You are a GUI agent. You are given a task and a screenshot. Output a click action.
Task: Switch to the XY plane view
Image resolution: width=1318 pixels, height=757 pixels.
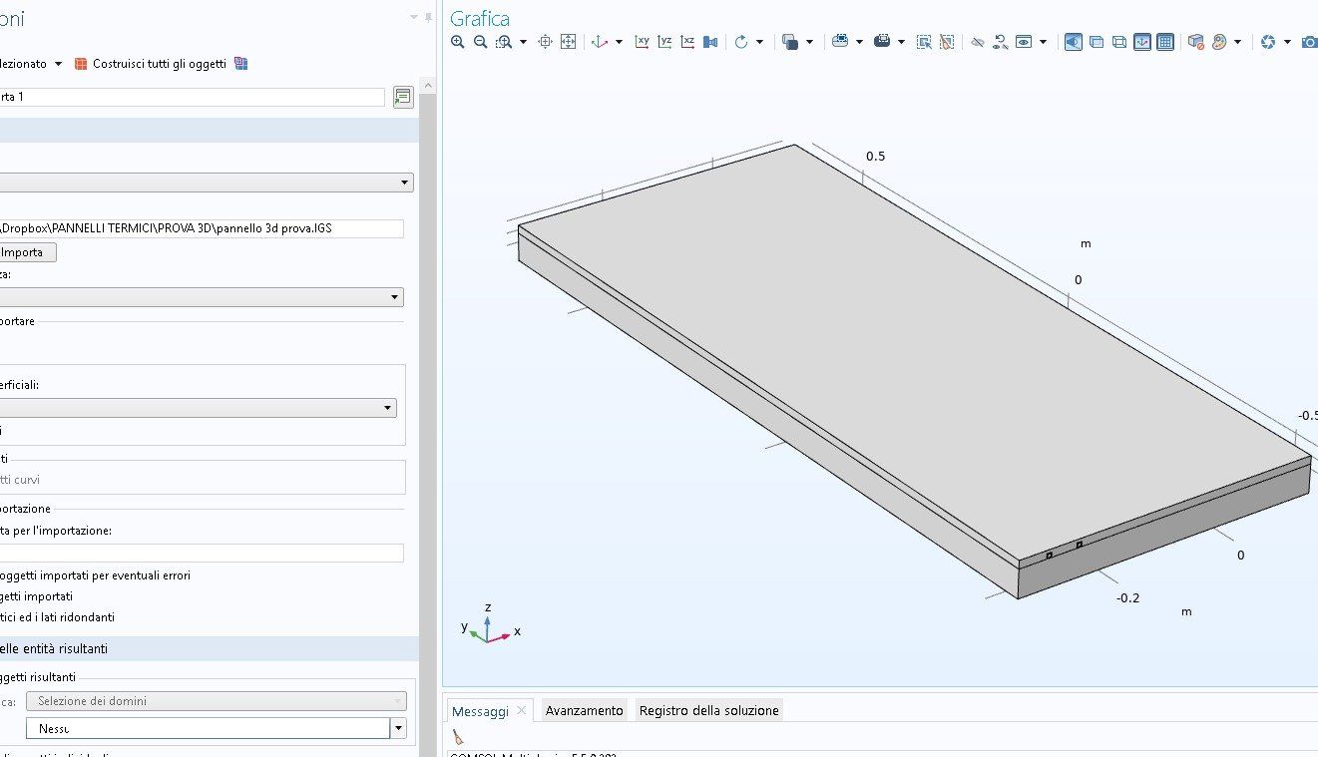coord(643,42)
